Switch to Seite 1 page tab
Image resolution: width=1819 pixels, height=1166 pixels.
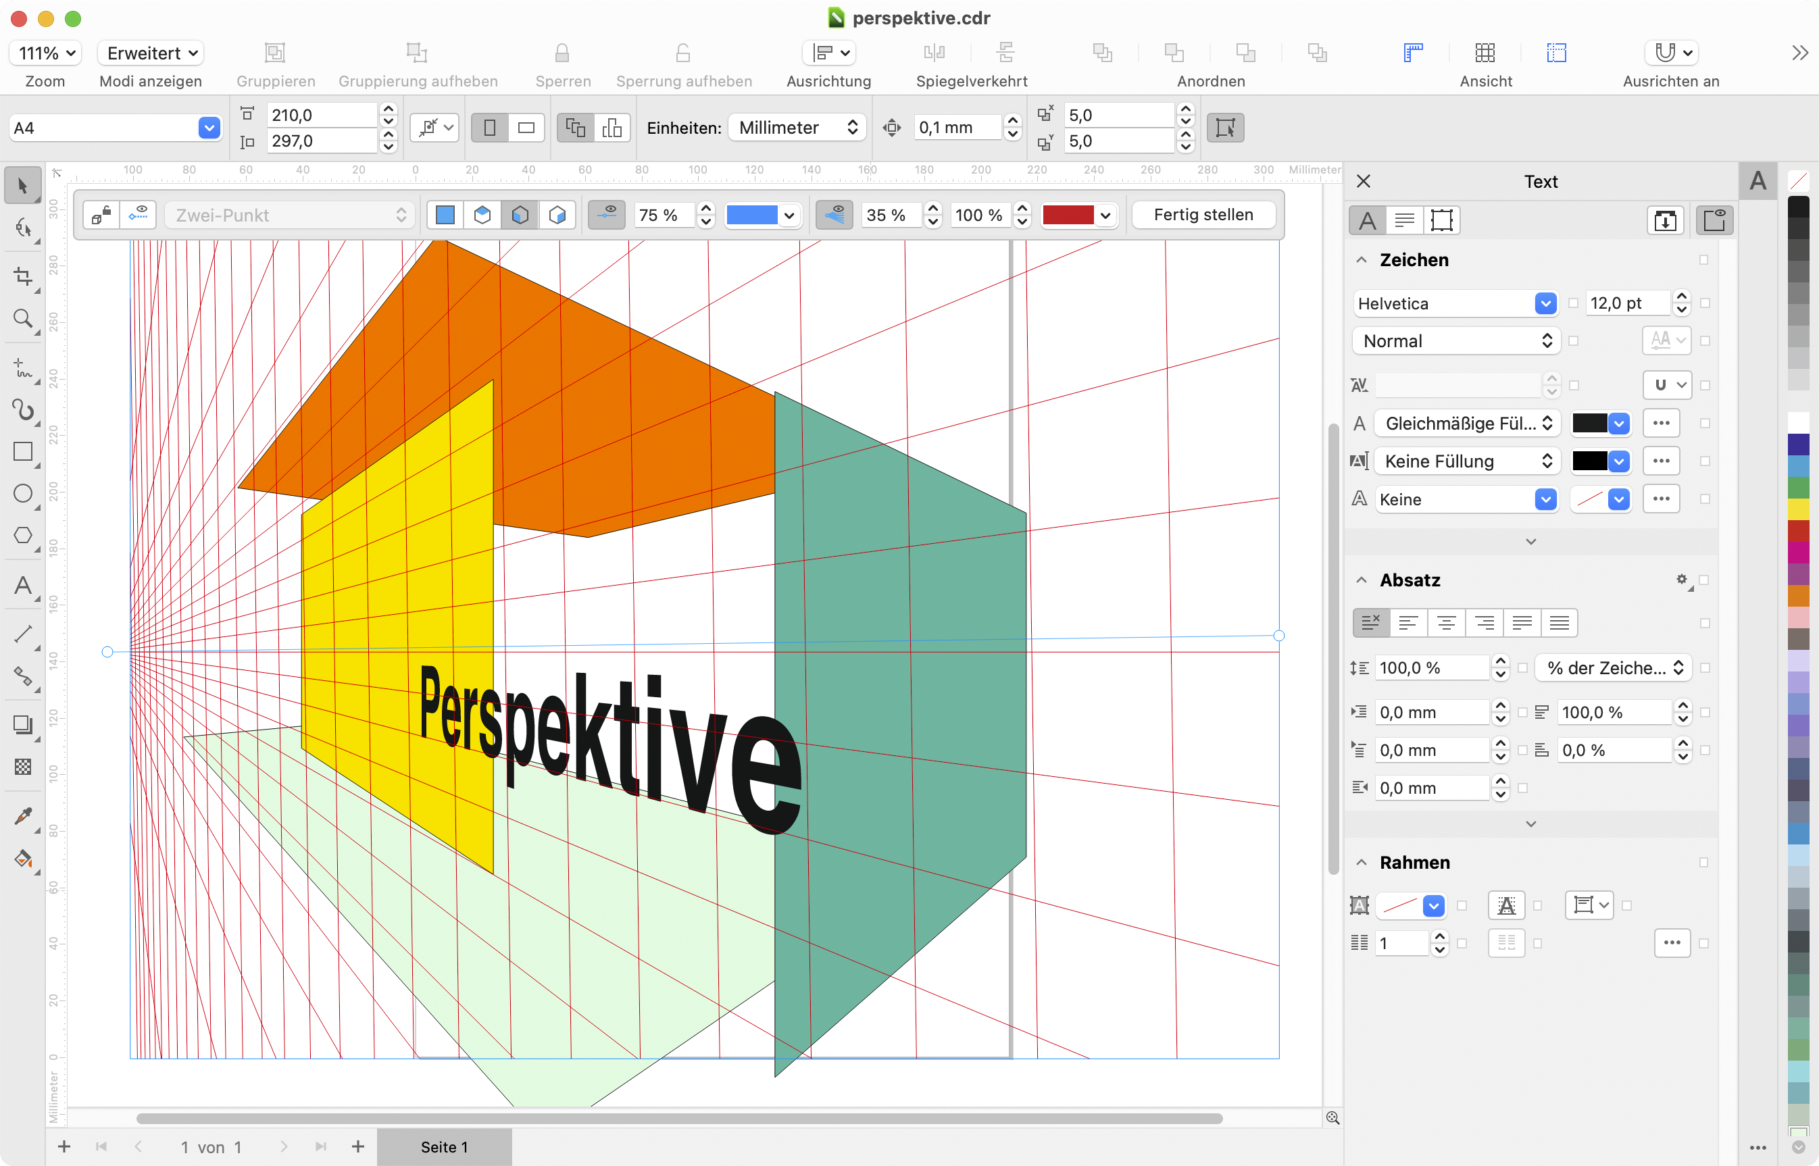coord(444,1146)
